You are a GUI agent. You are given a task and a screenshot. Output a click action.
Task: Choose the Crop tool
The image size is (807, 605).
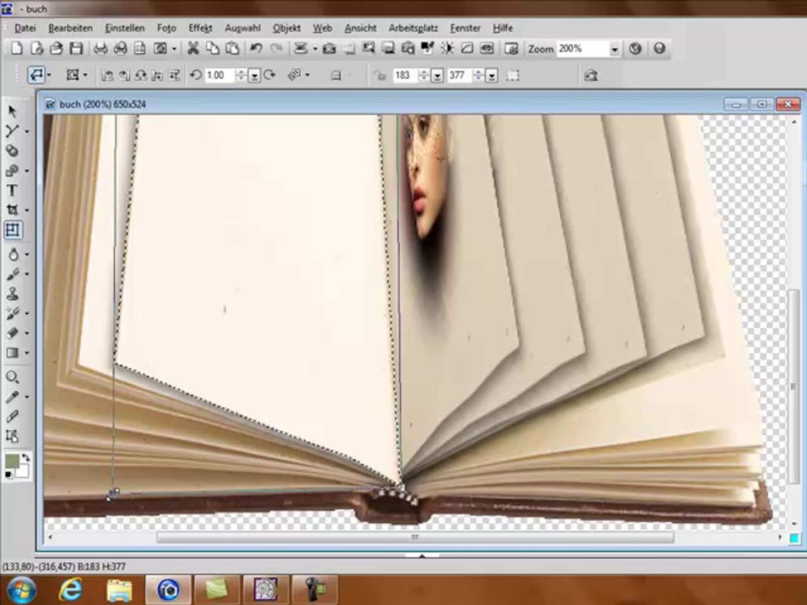click(x=12, y=210)
